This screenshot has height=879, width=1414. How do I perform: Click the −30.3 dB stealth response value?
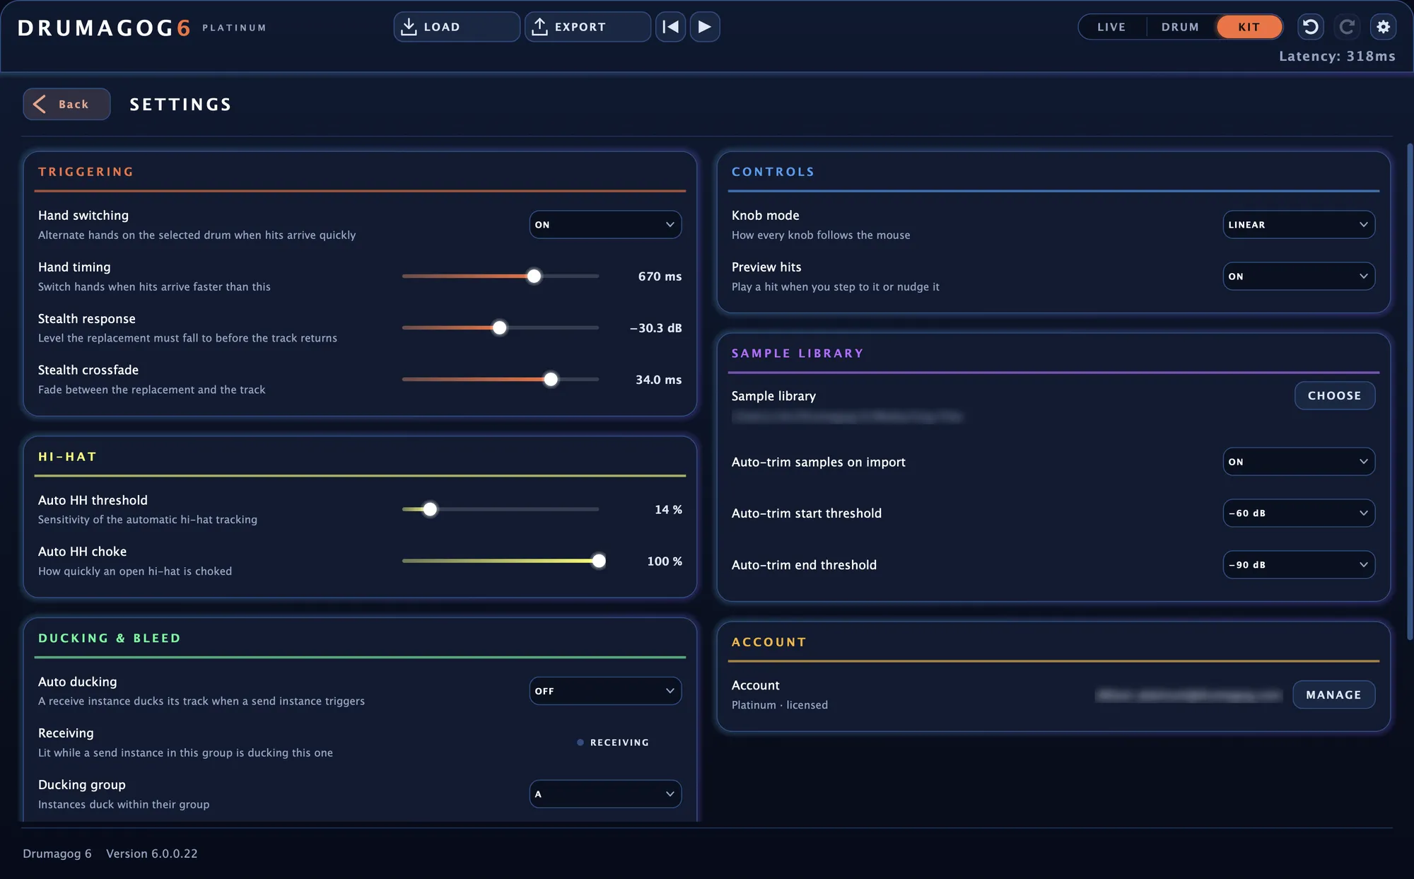click(655, 328)
